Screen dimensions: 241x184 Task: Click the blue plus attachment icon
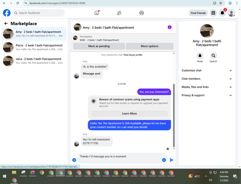tap(74, 160)
